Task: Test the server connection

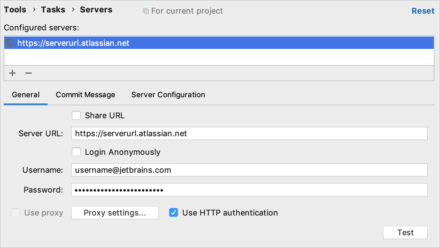Action: (405, 232)
